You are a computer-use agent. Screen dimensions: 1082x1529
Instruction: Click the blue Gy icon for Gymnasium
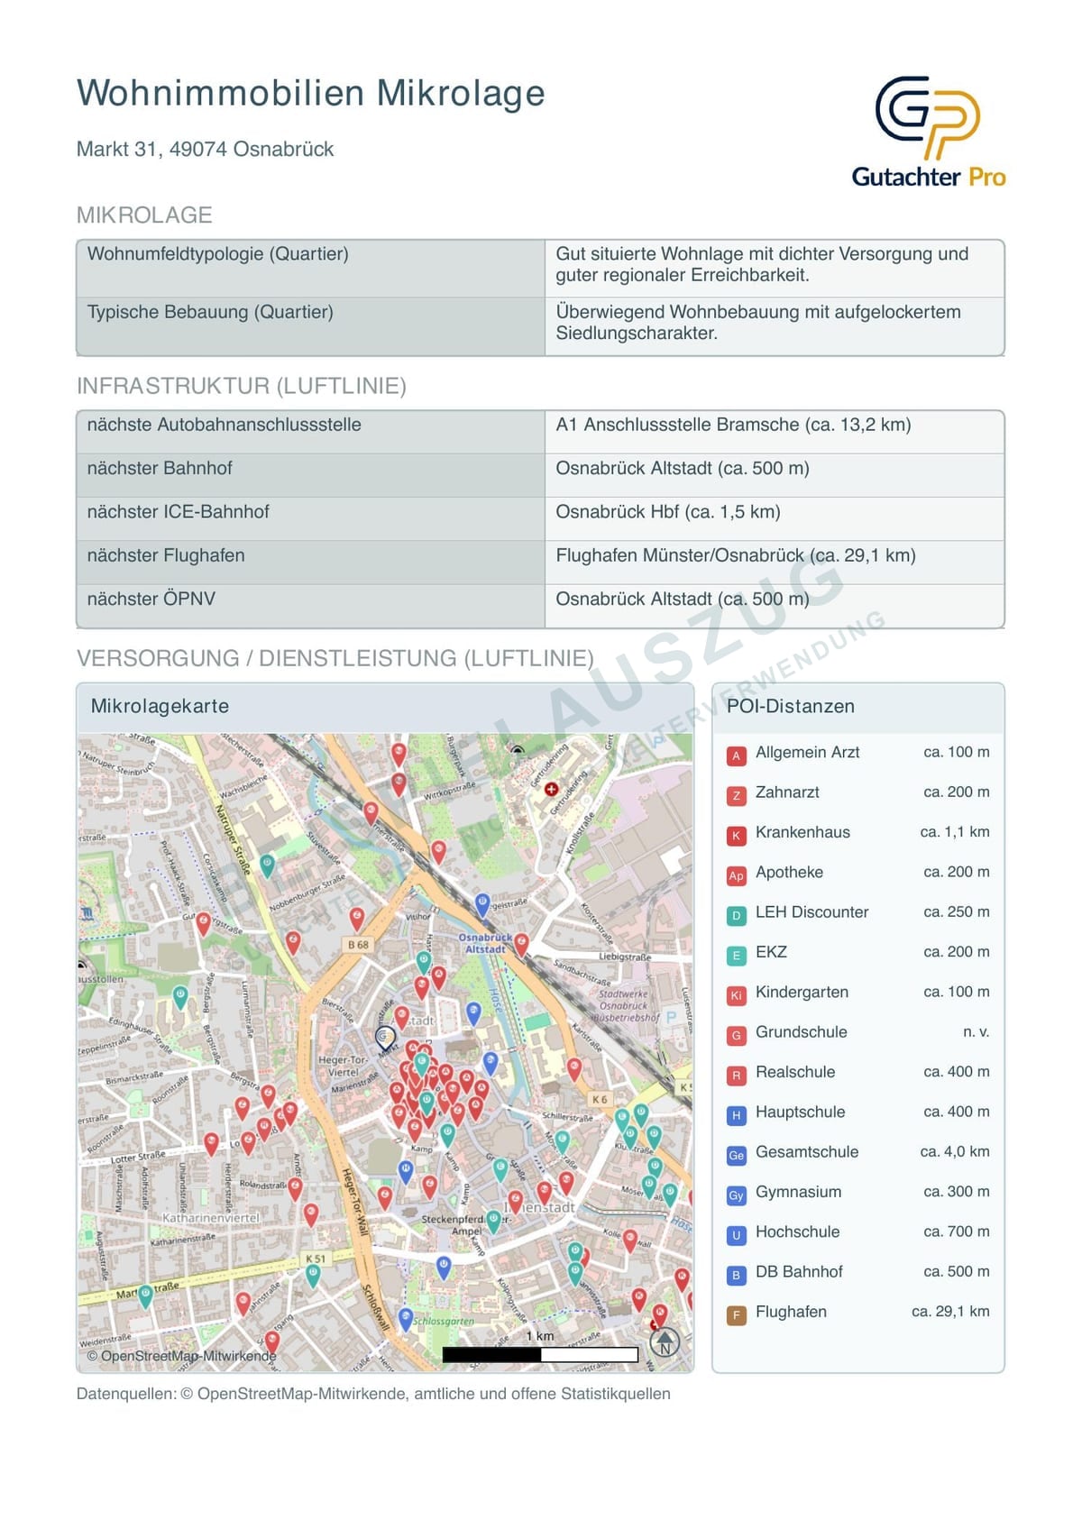[x=736, y=1195]
